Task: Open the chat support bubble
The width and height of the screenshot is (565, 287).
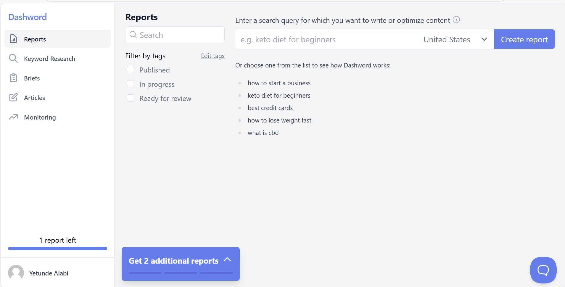Action: pos(543,270)
